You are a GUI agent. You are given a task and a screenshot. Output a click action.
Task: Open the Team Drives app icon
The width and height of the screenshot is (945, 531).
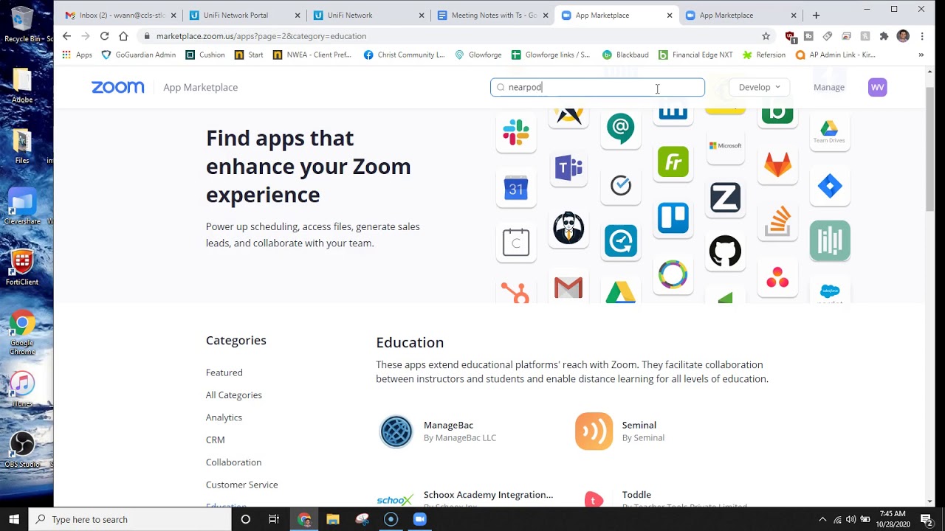[x=830, y=131]
